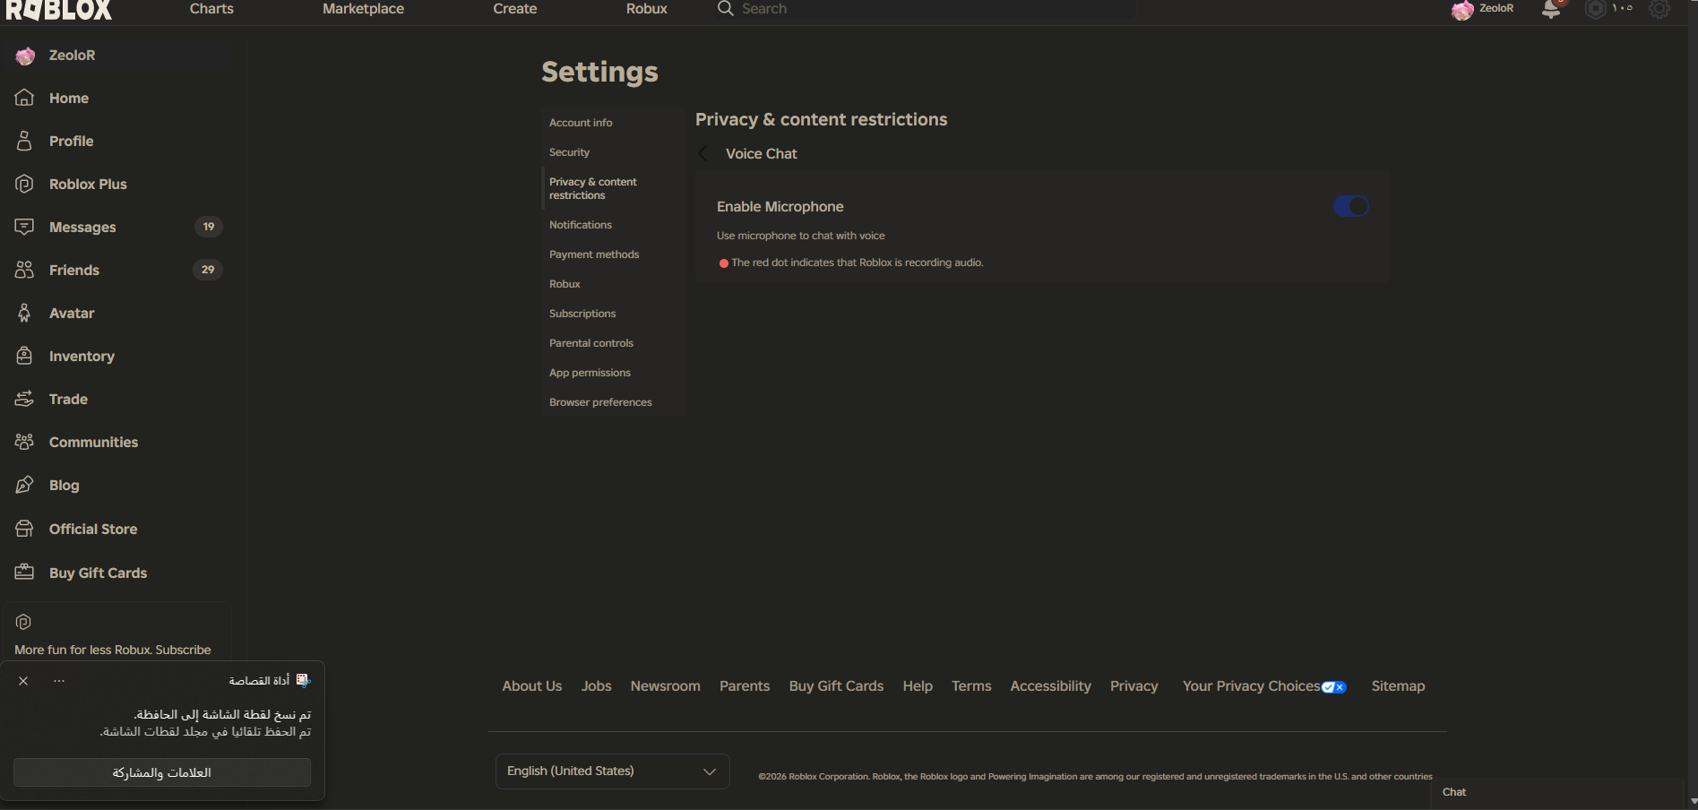Click the Messages count badge 19

tap(209, 227)
